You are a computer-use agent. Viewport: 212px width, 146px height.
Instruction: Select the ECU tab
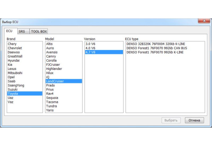pos(9,31)
